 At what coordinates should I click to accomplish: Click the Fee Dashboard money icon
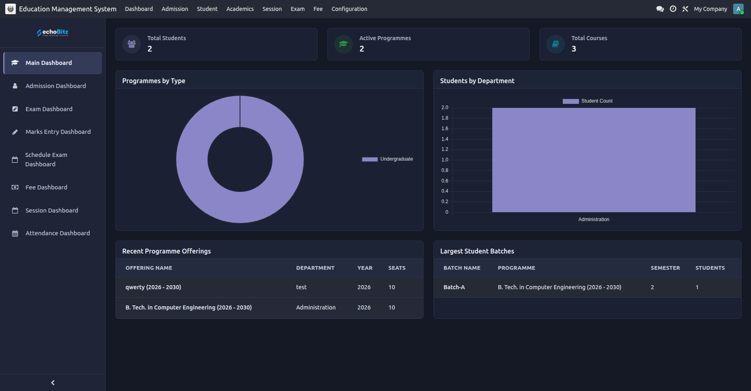pyautogui.click(x=15, y=187)
